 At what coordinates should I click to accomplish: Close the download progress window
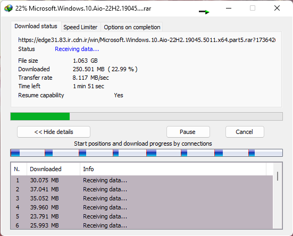pyautogui.click(x=277, y=8)
